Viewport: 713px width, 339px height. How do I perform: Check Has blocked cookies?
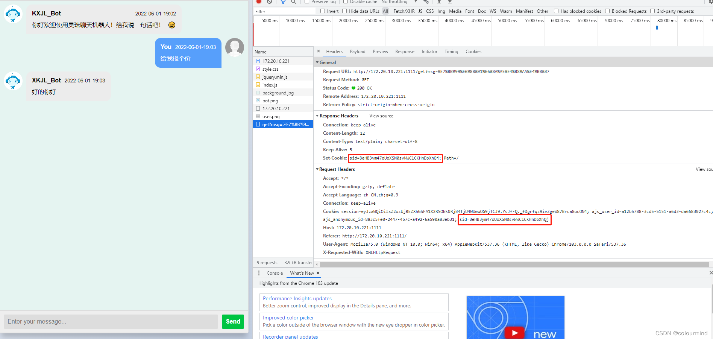pos(556,11)
